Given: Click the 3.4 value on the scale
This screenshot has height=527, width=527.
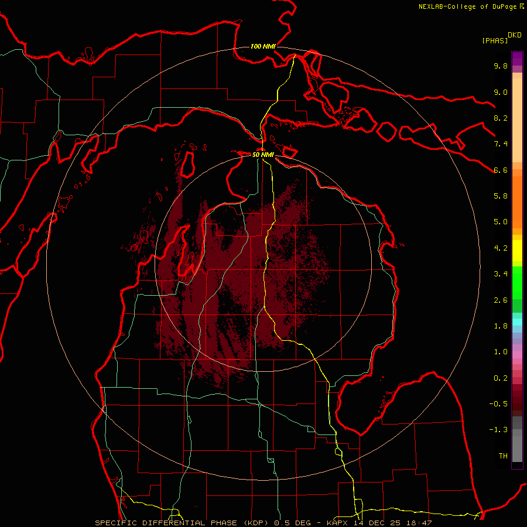Looking at the screenshot, I should point(501,274).
